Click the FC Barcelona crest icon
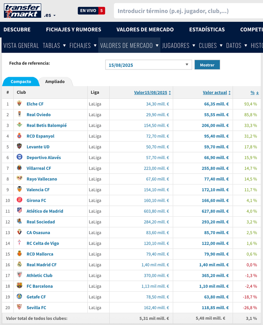This screenshot has height=325, width=263. (x=20, y=286)
